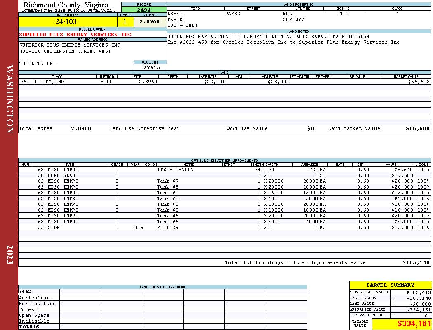Click the acres value 2.8960 in header
Screen dimensions: 433x330
point(149,21)
